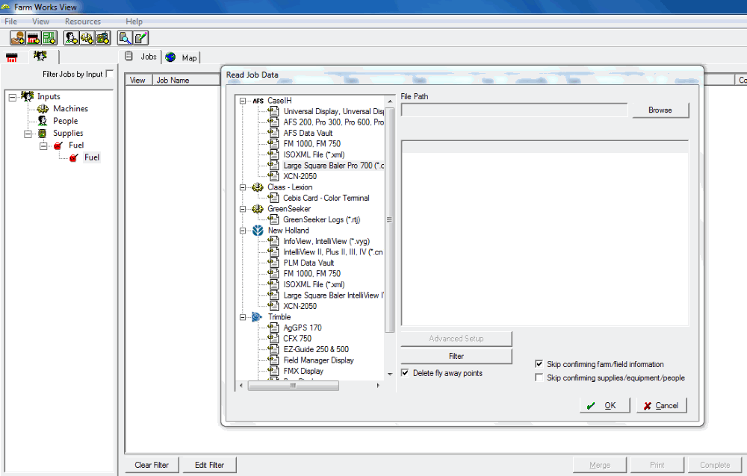This screenshot has width=747, height=476.
Task: Select the Machines tractor icon in tree
Action: (43, 109)
